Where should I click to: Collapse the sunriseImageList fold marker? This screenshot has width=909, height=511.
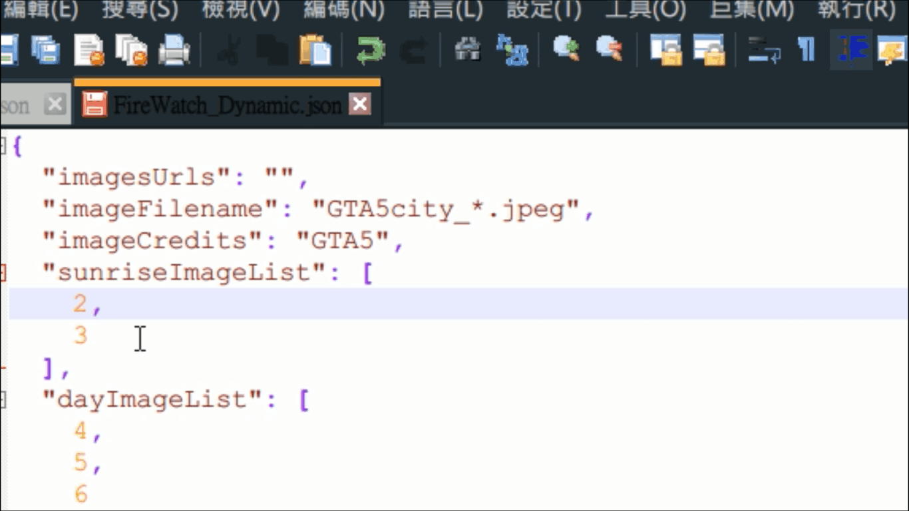tap(3, 272)
